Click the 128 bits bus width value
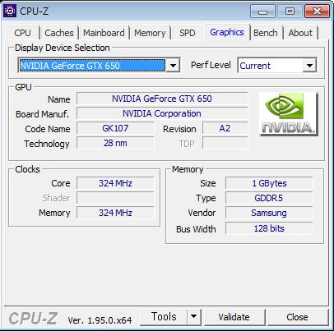Screen dimensions: 334x331 tap(269, 228)
